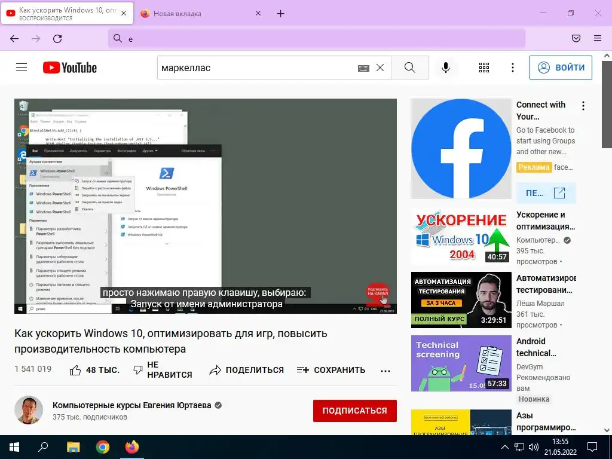Open more actions ellipsis under video
Viewport: 612px width, 459px height.
(x=385, y=371)
